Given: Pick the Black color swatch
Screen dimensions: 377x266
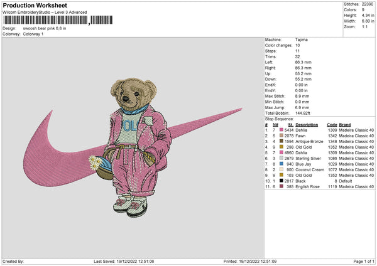Looking at the screenshot, I should coord(281,181).
